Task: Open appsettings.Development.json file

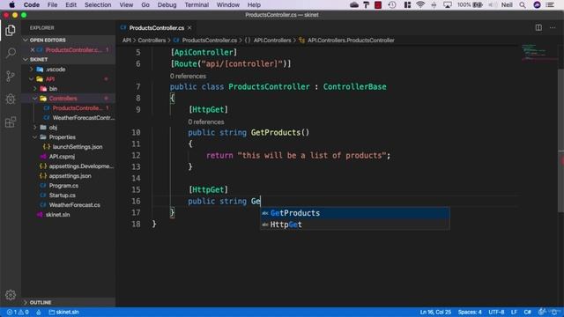Action: [81, 166]
